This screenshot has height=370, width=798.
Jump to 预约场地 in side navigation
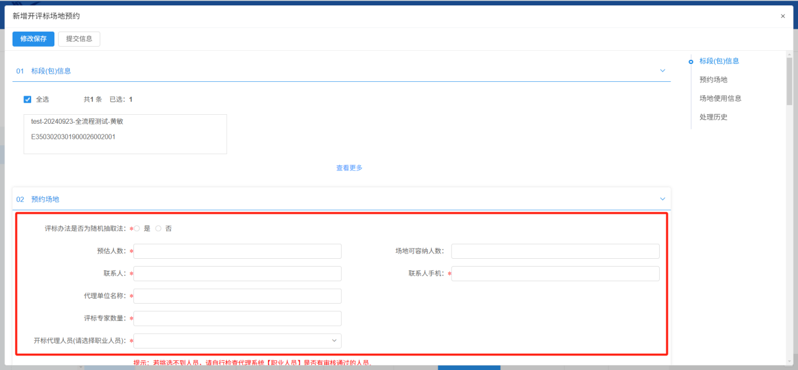pyautogui.click(x=713, y=79)
